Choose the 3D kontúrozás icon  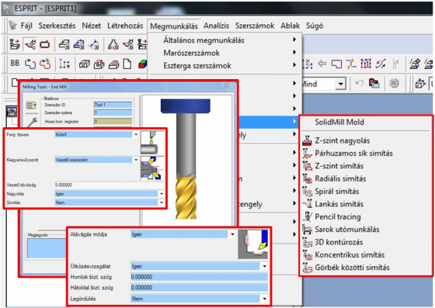(307, 242)
